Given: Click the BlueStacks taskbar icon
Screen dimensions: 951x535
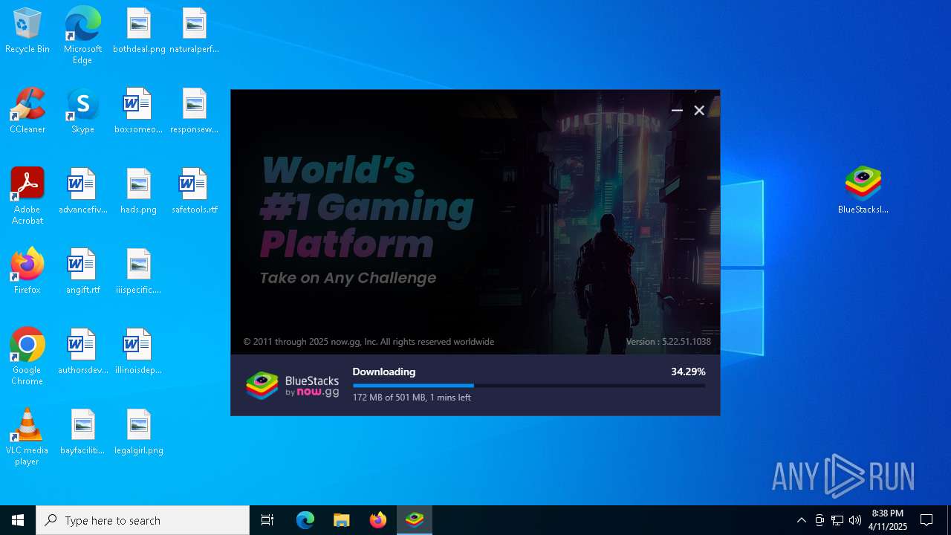Looking at the screenshot, I should tap(415, 520).
